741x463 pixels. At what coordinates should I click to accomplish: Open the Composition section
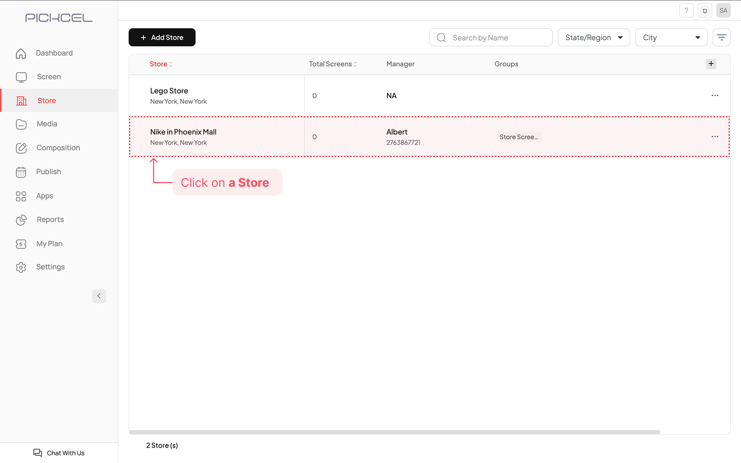58,148
